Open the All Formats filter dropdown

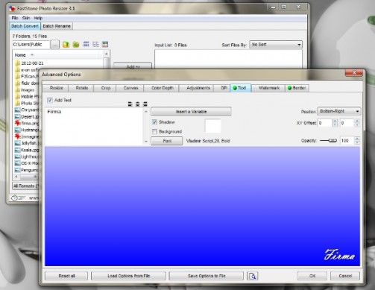click(x=26, y=186)
